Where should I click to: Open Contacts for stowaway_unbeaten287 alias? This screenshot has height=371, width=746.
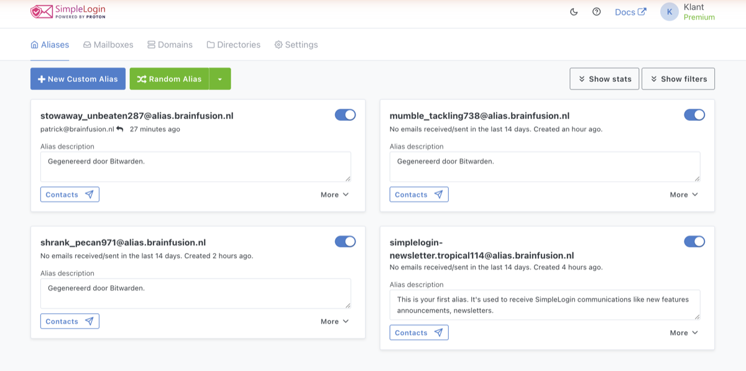tap(70, 194)
